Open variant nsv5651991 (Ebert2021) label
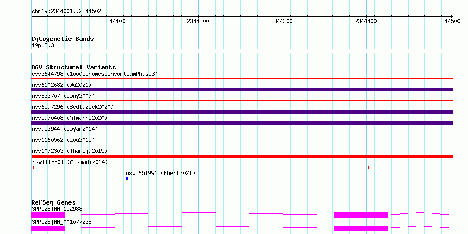The image size is (468, 234). 160,173
